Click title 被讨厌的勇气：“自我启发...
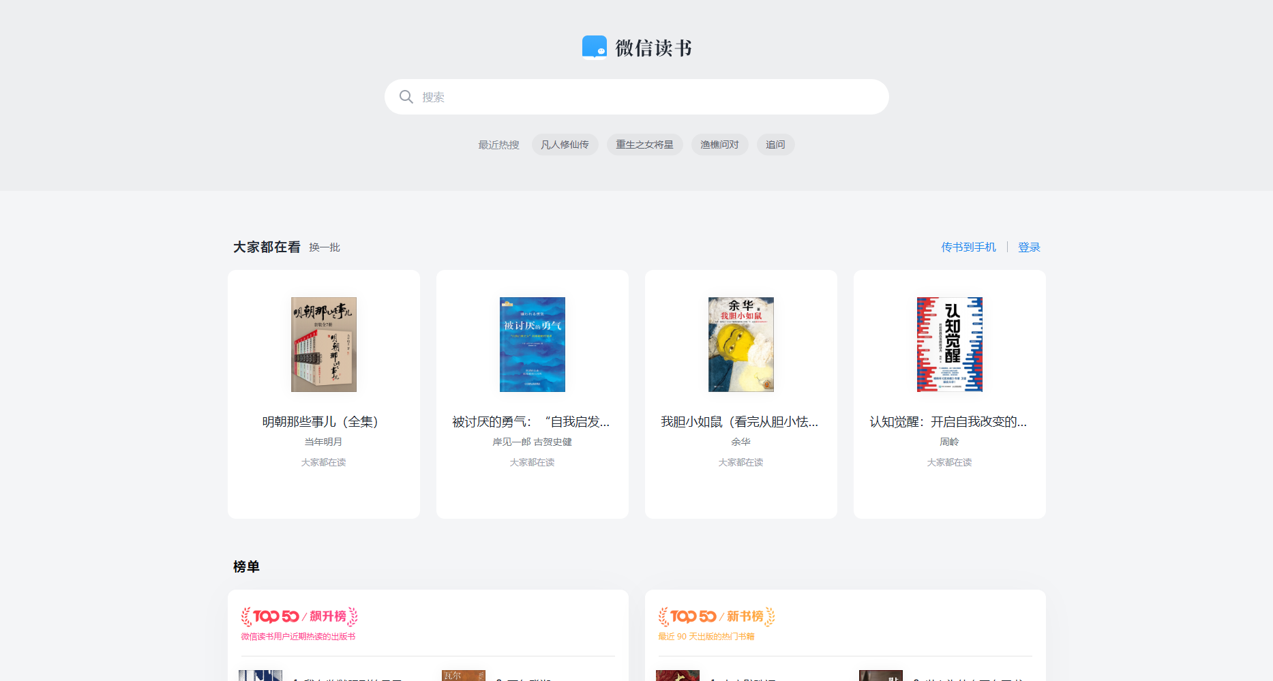Image resolution: width=1273 pixels, height=681 pixels. coord(531,422)
